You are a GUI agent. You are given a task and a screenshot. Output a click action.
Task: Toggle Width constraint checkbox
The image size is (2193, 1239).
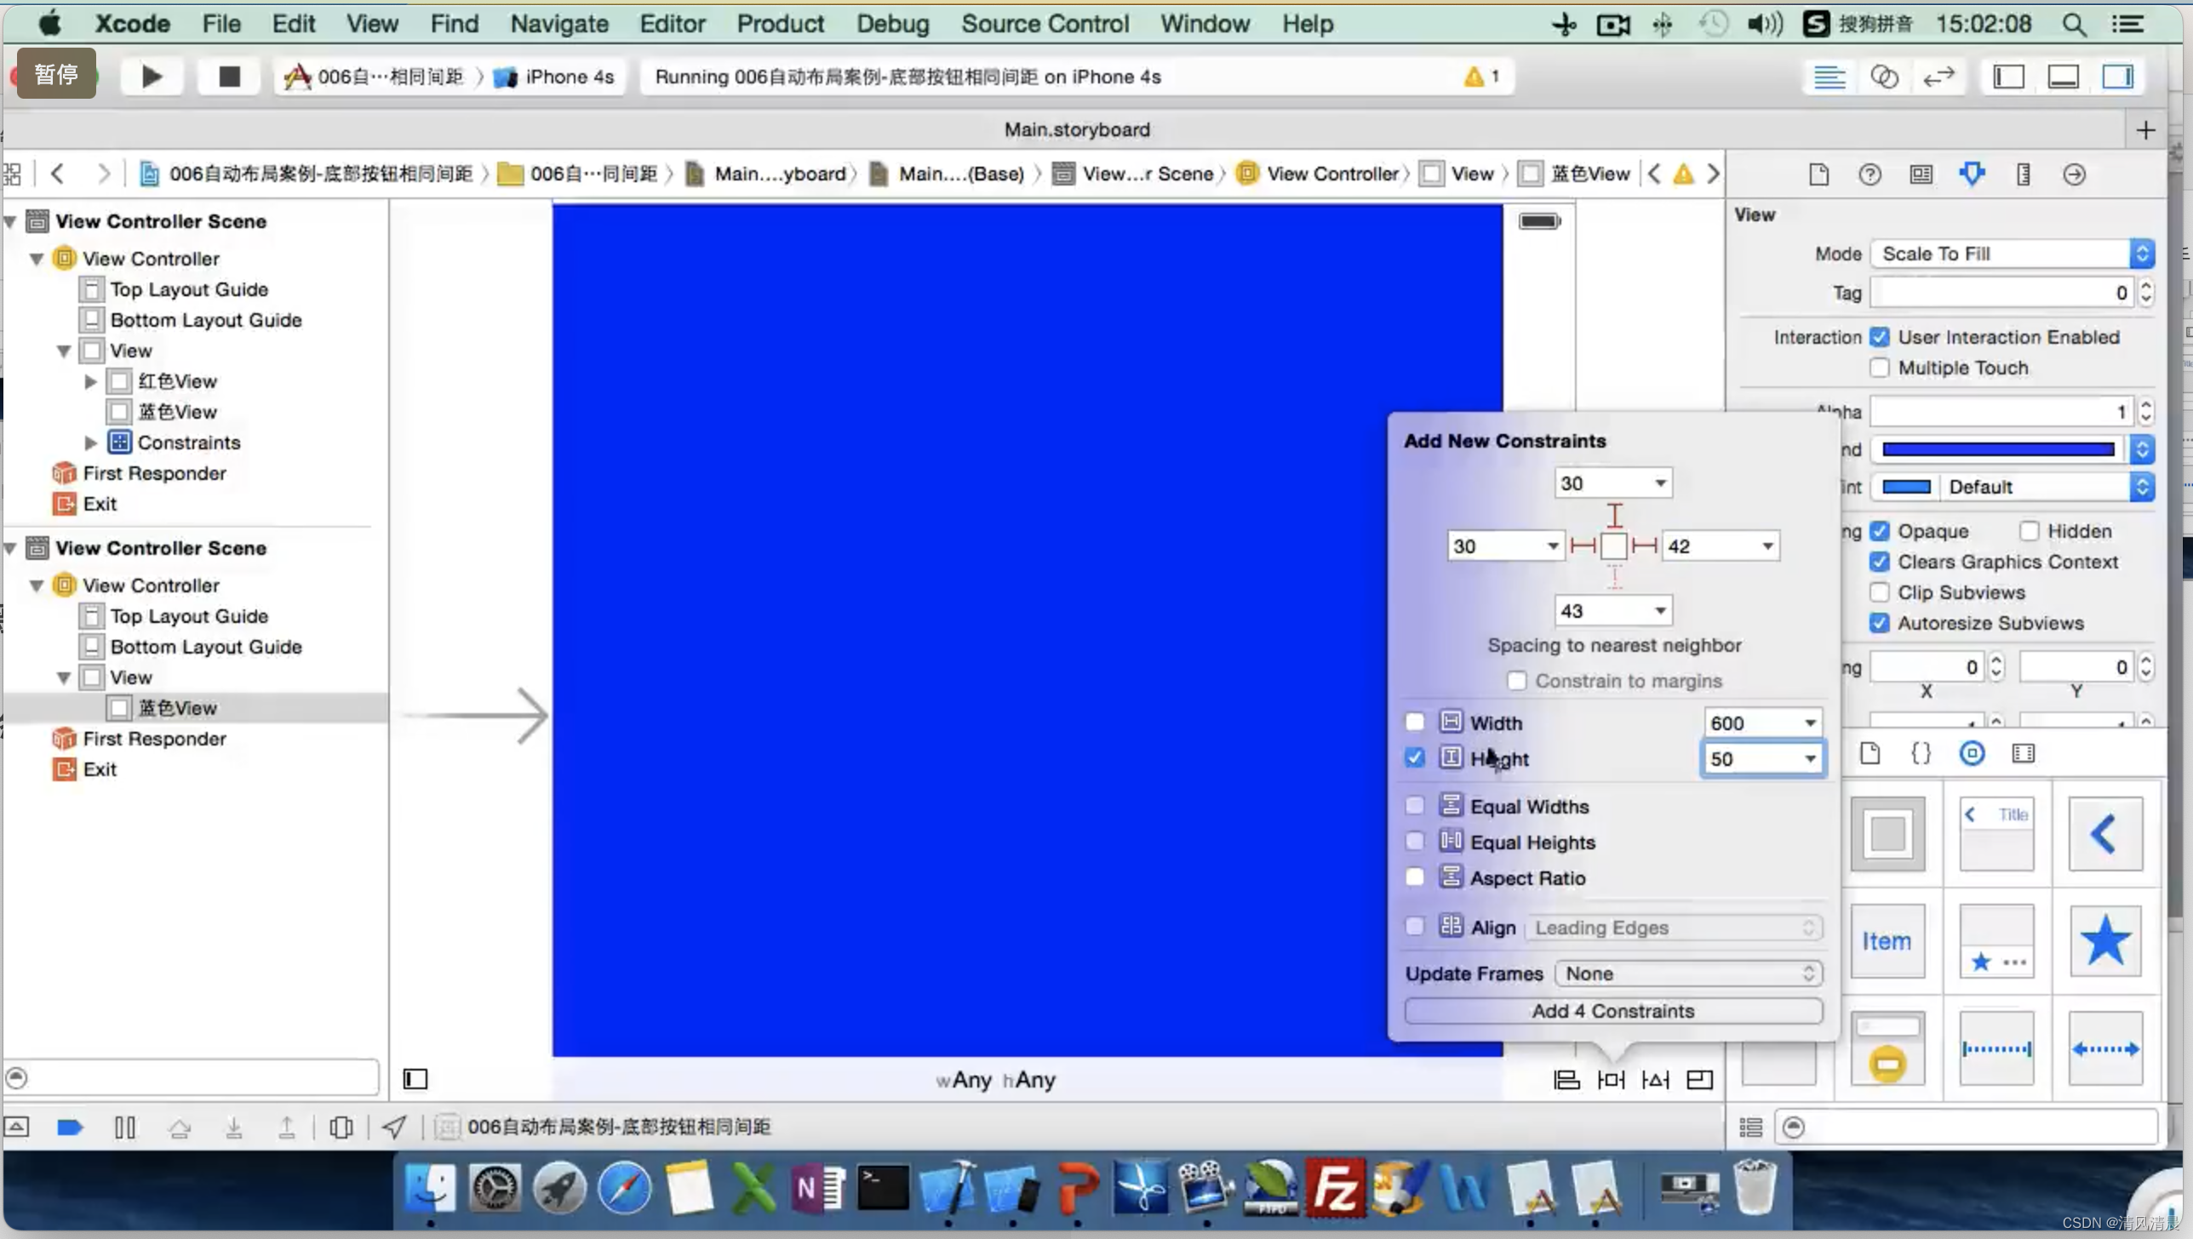click(x=1413, y=721)
